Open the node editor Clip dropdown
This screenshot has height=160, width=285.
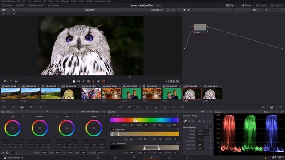tap(256, 10)
